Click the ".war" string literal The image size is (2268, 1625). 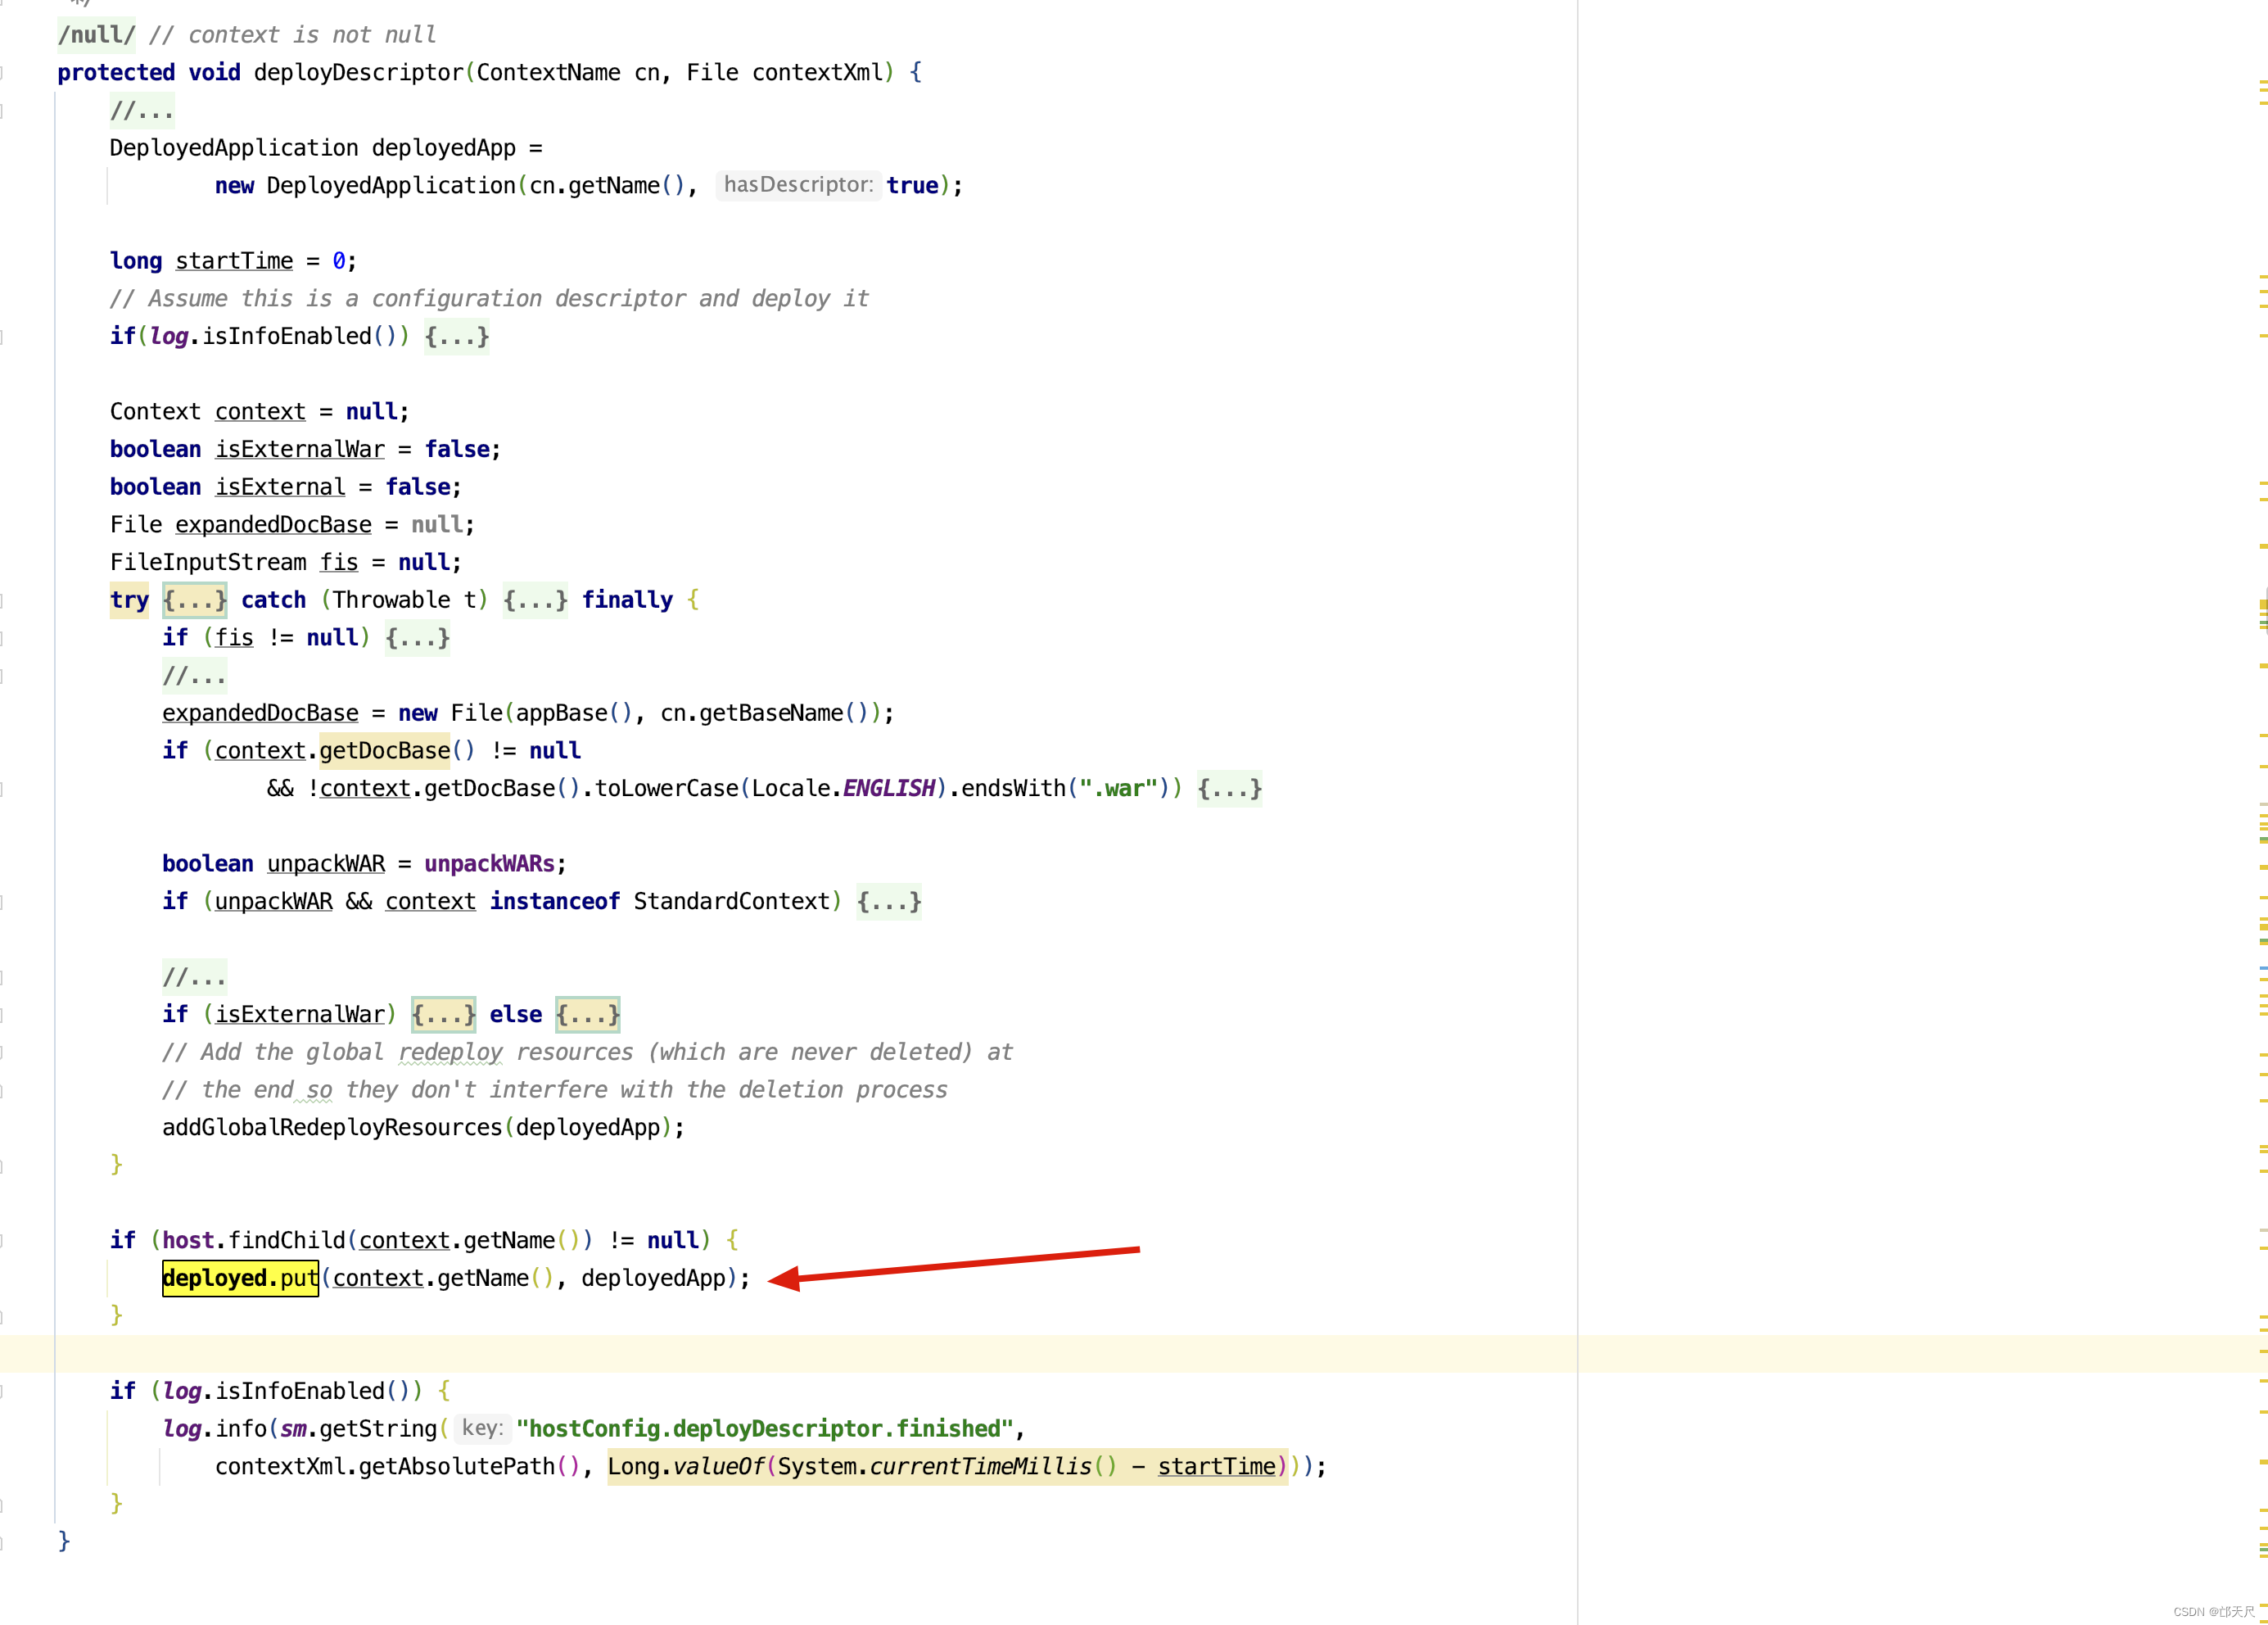1117,789
